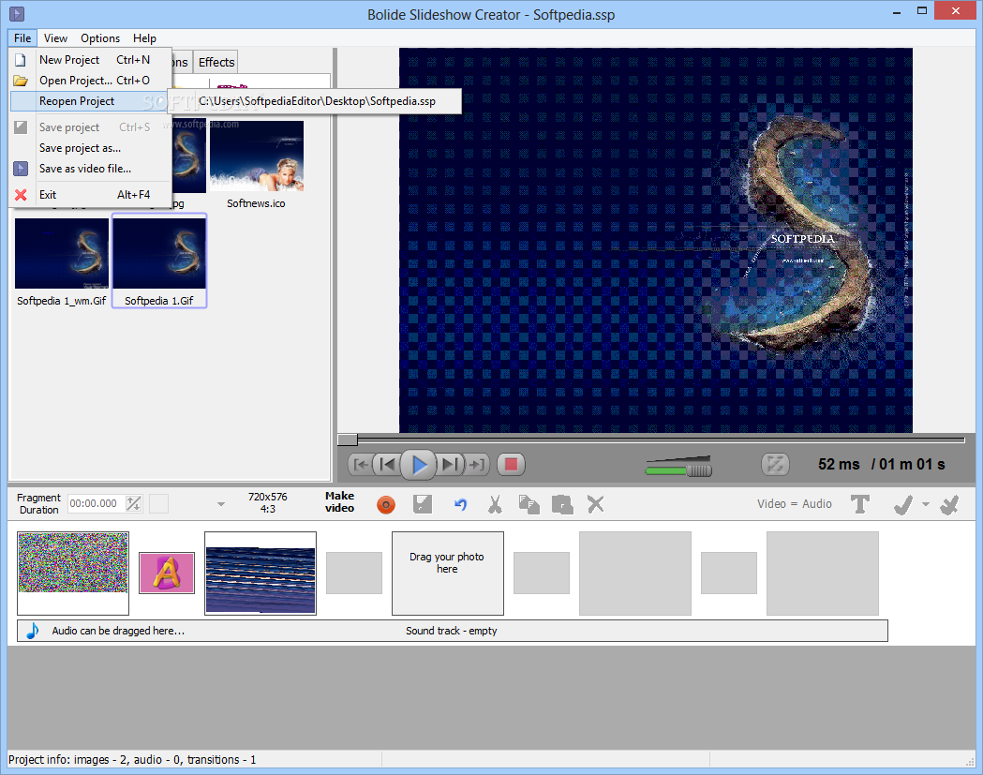Click the save project floppy icon in toolbar
The image size is (983, 775).
click(x=423, y=504)
